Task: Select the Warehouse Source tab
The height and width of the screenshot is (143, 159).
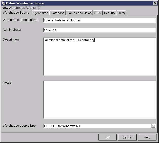Action: (x=16, y=13)
